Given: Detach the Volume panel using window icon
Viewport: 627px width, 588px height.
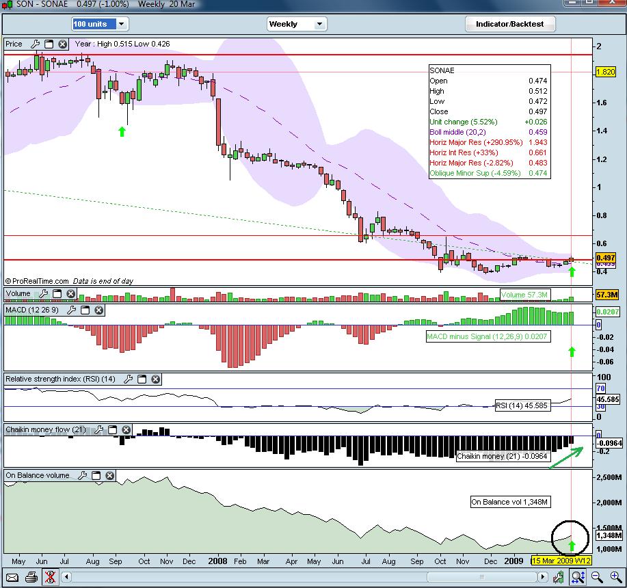Looking at the screenshot, I should [57, 294].
